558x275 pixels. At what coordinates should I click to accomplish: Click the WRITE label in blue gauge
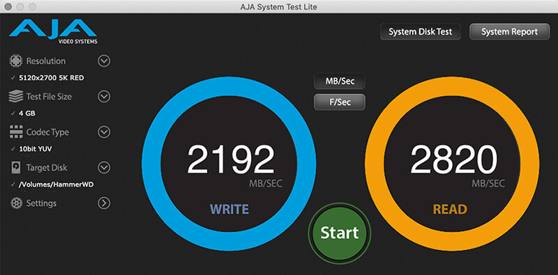click(229, 210)
